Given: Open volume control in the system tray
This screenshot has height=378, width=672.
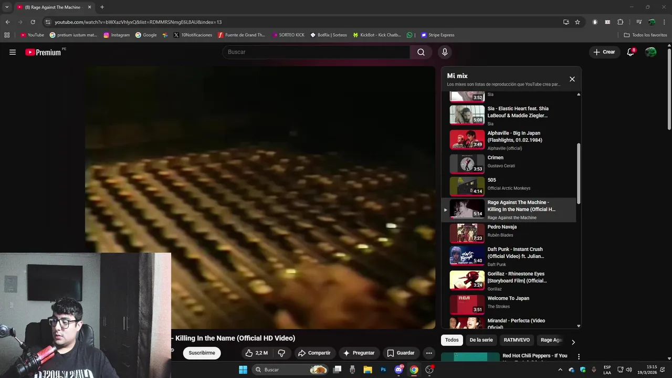Looking at the screenshot, I should click(629, 370).
